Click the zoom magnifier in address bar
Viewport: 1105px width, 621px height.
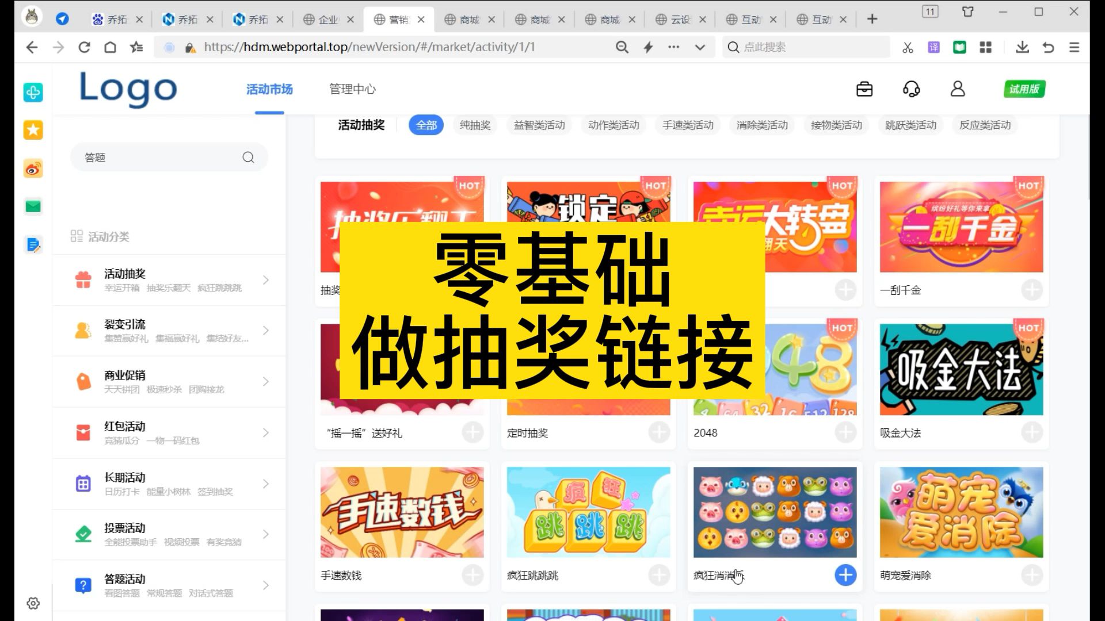[622, 47]
